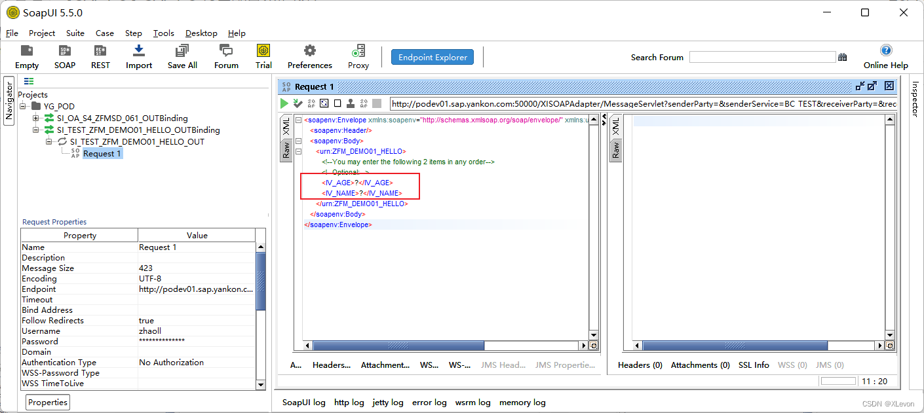Click SOAP icon next to Request 1 in tree

(x=75, y=153)
